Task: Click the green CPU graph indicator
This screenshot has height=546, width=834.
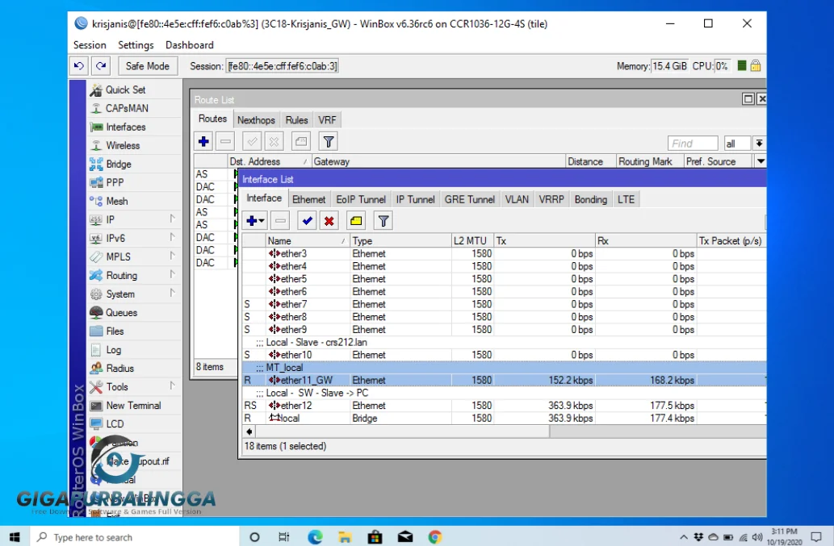Action: pyautogui.click(x=741, y=66)
